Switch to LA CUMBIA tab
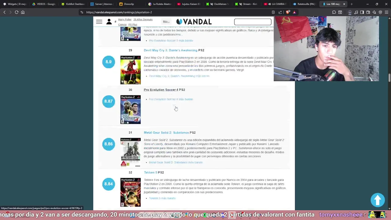 (x=276, y=4)
